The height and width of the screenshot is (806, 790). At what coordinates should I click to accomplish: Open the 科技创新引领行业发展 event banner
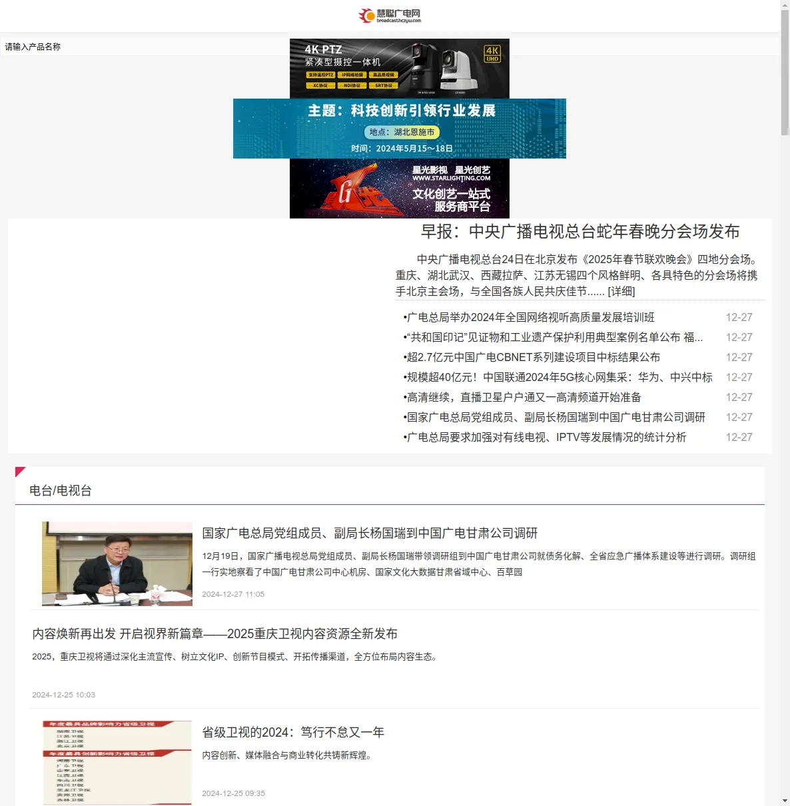coord(400,129)
